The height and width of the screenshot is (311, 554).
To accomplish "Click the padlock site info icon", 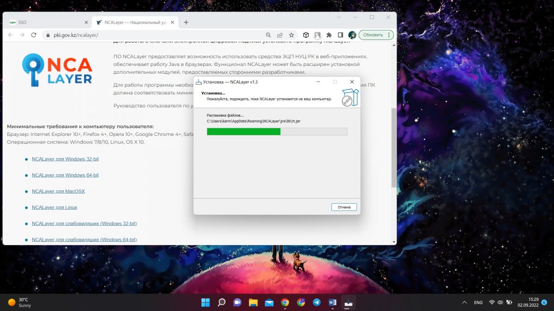I will 48,35.
